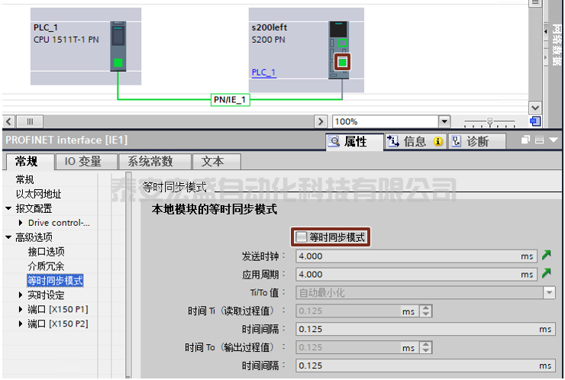Image resolution: width=565 pixels, height=380 pixels.
Task: Select 以太网地址 in navigation tree
Action: pos(38,194)
